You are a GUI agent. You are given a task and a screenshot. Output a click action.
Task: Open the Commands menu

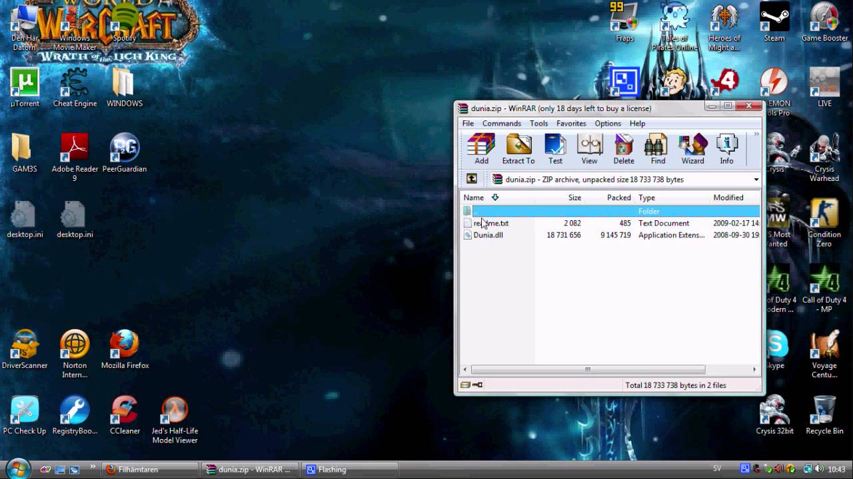(x=502, y=123)
